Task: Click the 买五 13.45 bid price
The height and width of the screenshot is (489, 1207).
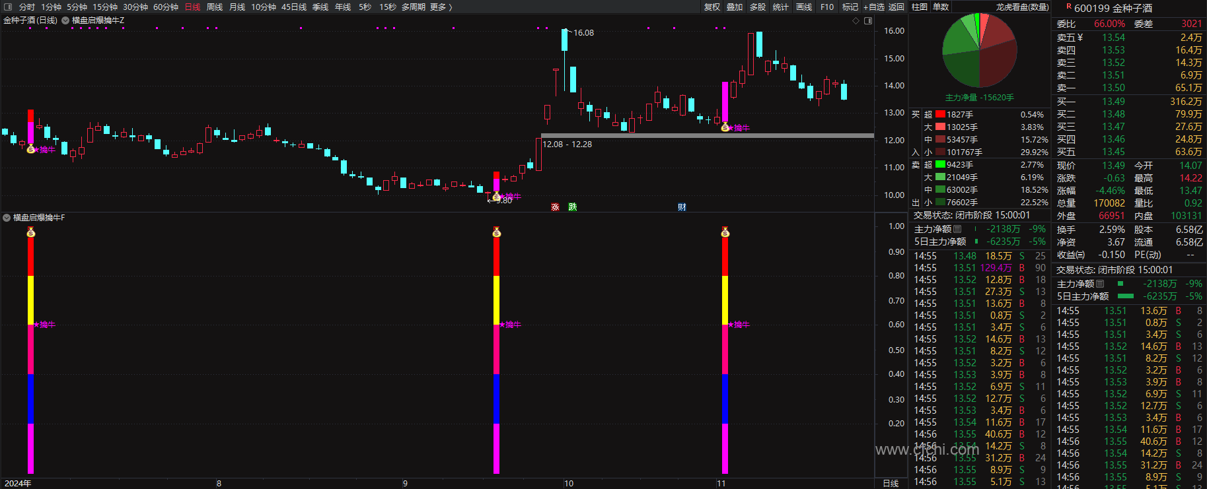Action: tap(1113, 152)
